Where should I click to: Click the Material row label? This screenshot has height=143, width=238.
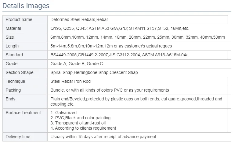[13, 28]
